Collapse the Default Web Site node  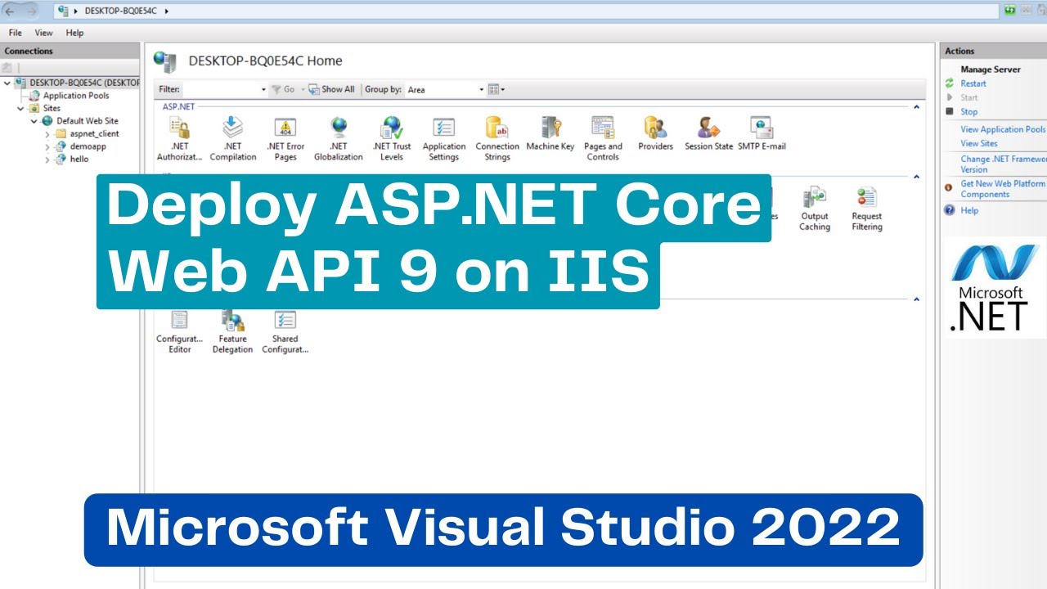click(34, 121)
